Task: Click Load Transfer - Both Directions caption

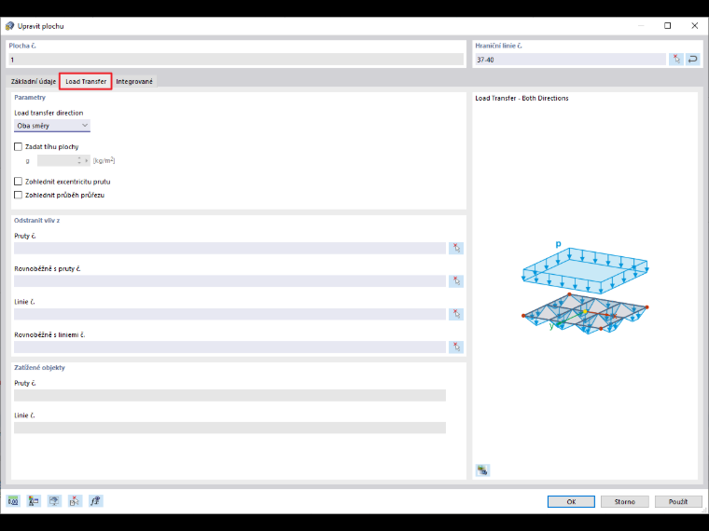Action: tap(521, 98)
